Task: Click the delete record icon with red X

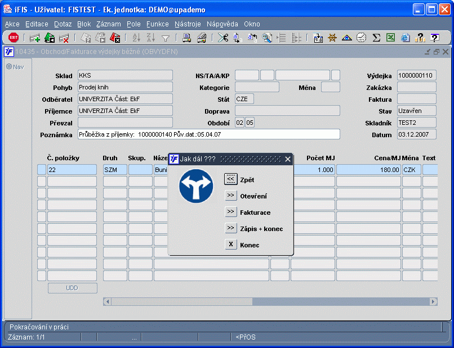Action: pyautogui.click(x=64, y=38)
